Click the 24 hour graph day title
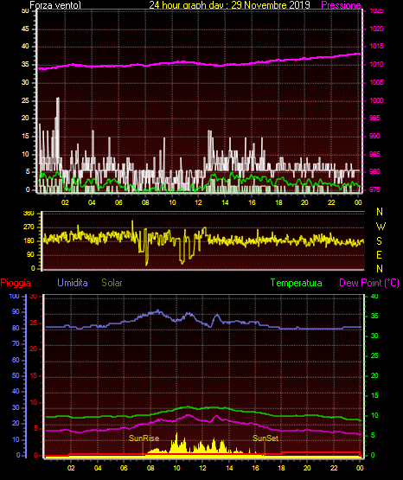 pyautogui.click(x=229, y=5)
